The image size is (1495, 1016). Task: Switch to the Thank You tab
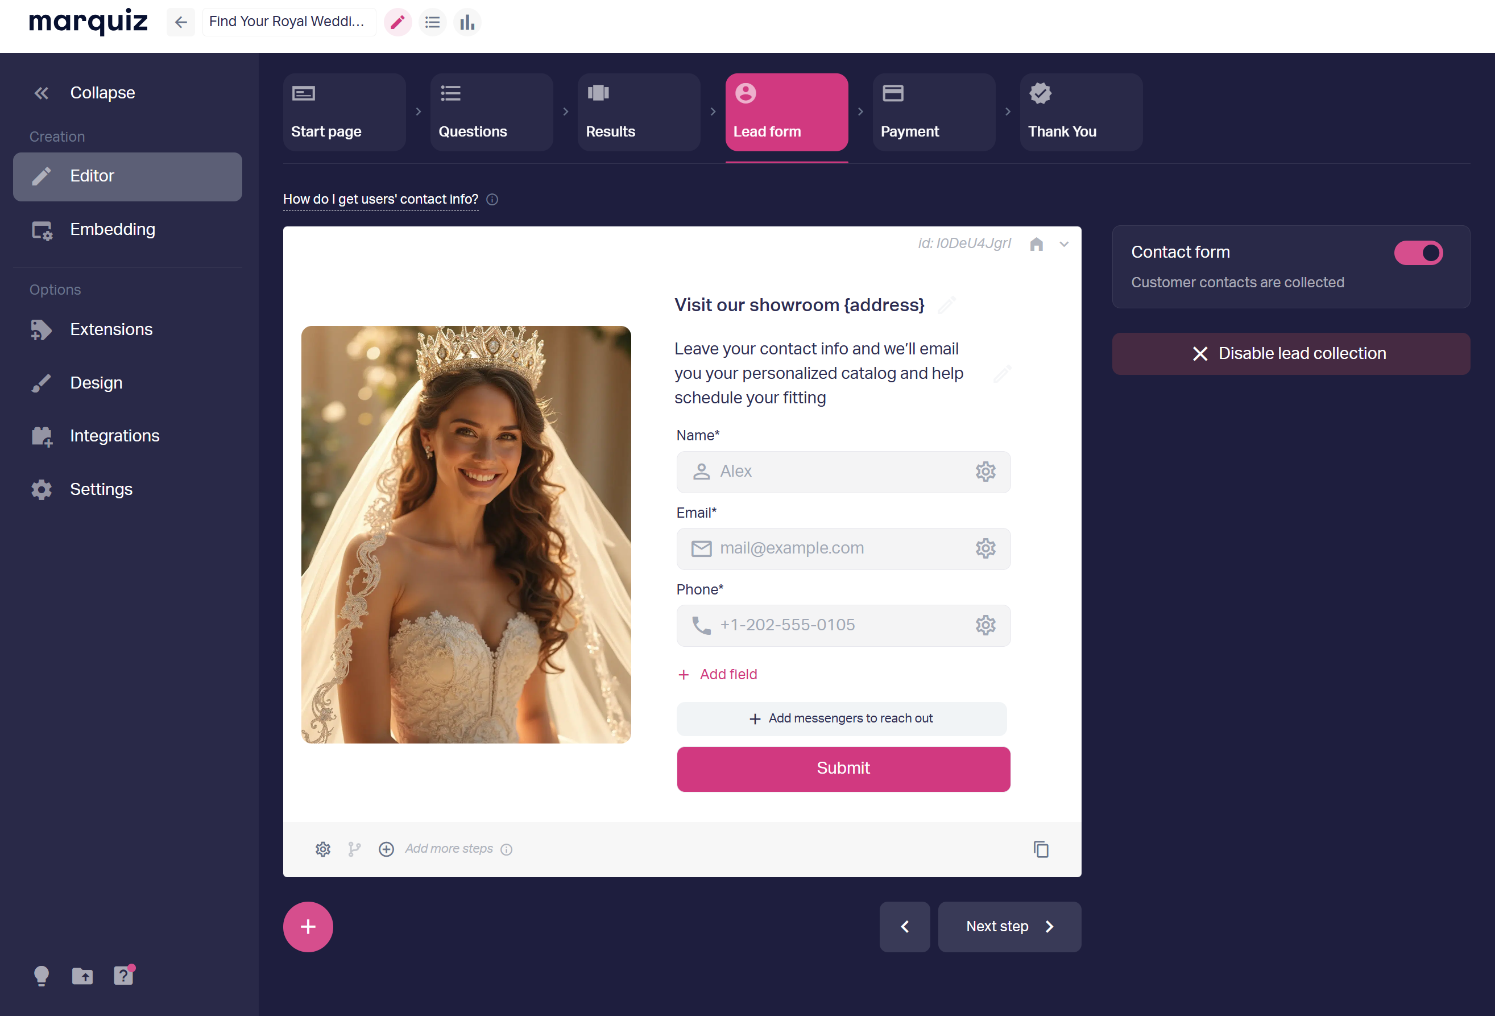point(1080,112)
